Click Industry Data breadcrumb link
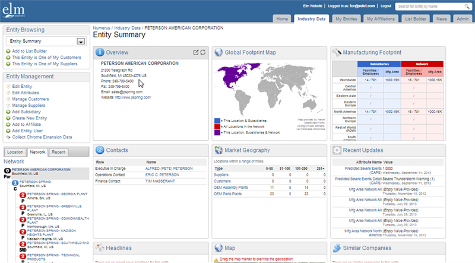This screenshot has width=475, height=263. 127,28
